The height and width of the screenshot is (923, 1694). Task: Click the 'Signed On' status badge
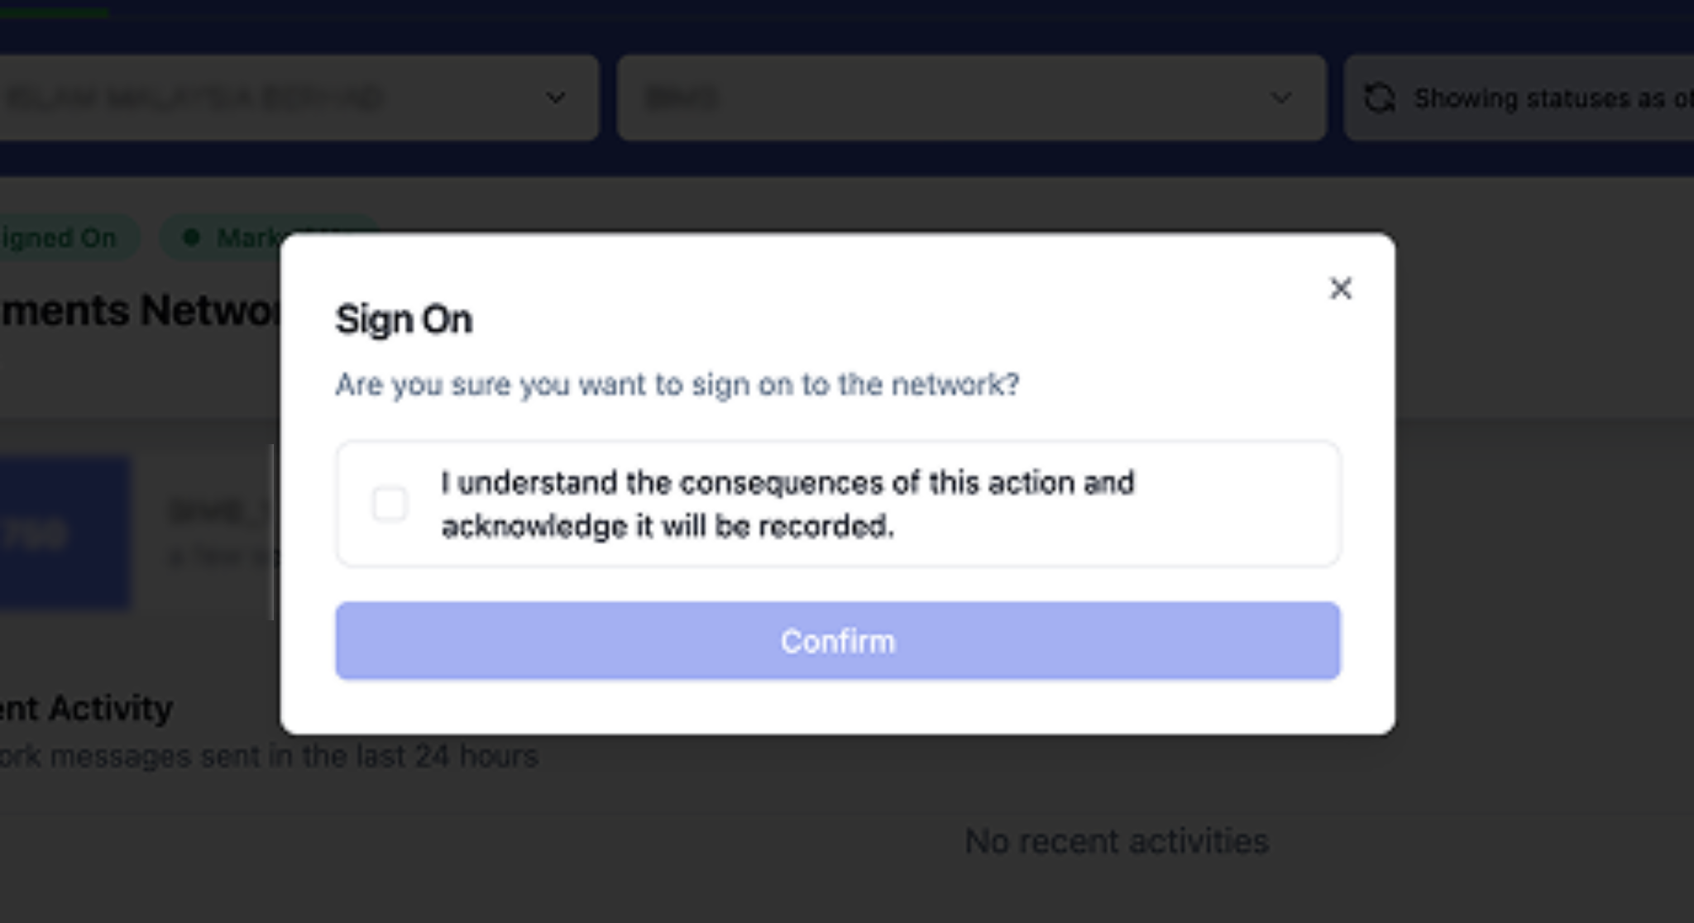point(62,238)
